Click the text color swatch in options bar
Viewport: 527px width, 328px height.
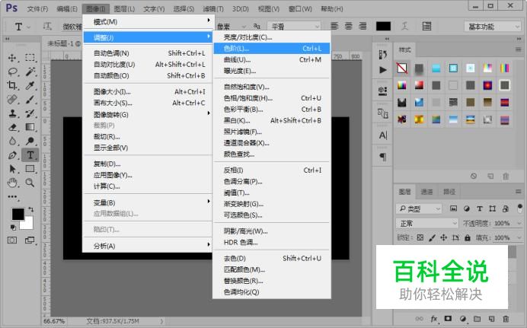click(384, 26)
